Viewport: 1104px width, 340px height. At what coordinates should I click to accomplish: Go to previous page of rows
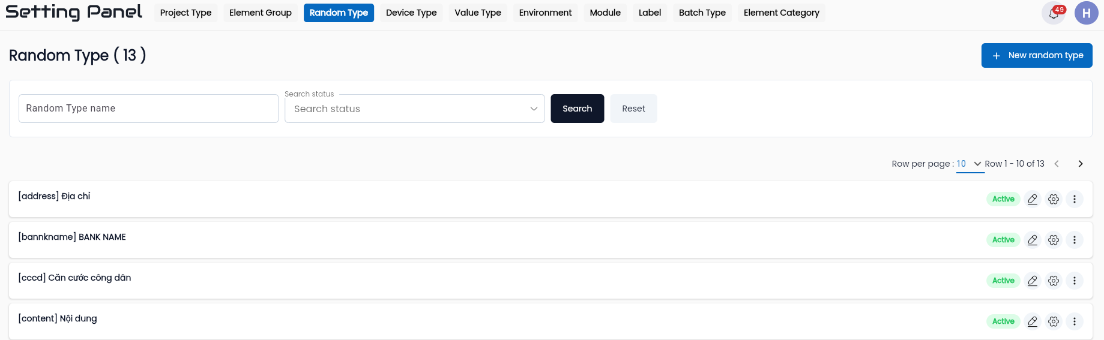tap(1057, 164)
